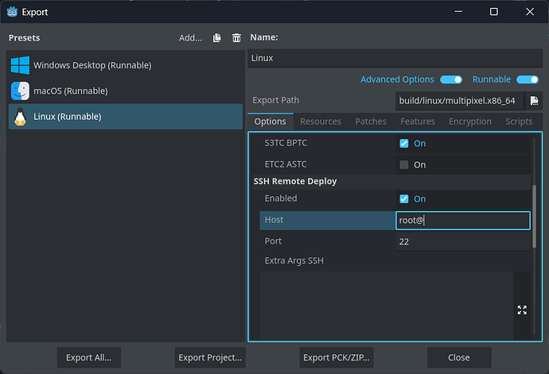This screenshot has height=374, width=549.
Task: Expand Extra Args SSH text editor
Action: point(522,310)
